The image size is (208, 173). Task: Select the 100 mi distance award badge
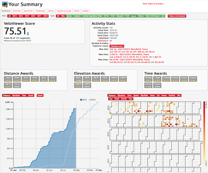coord(8,85)
